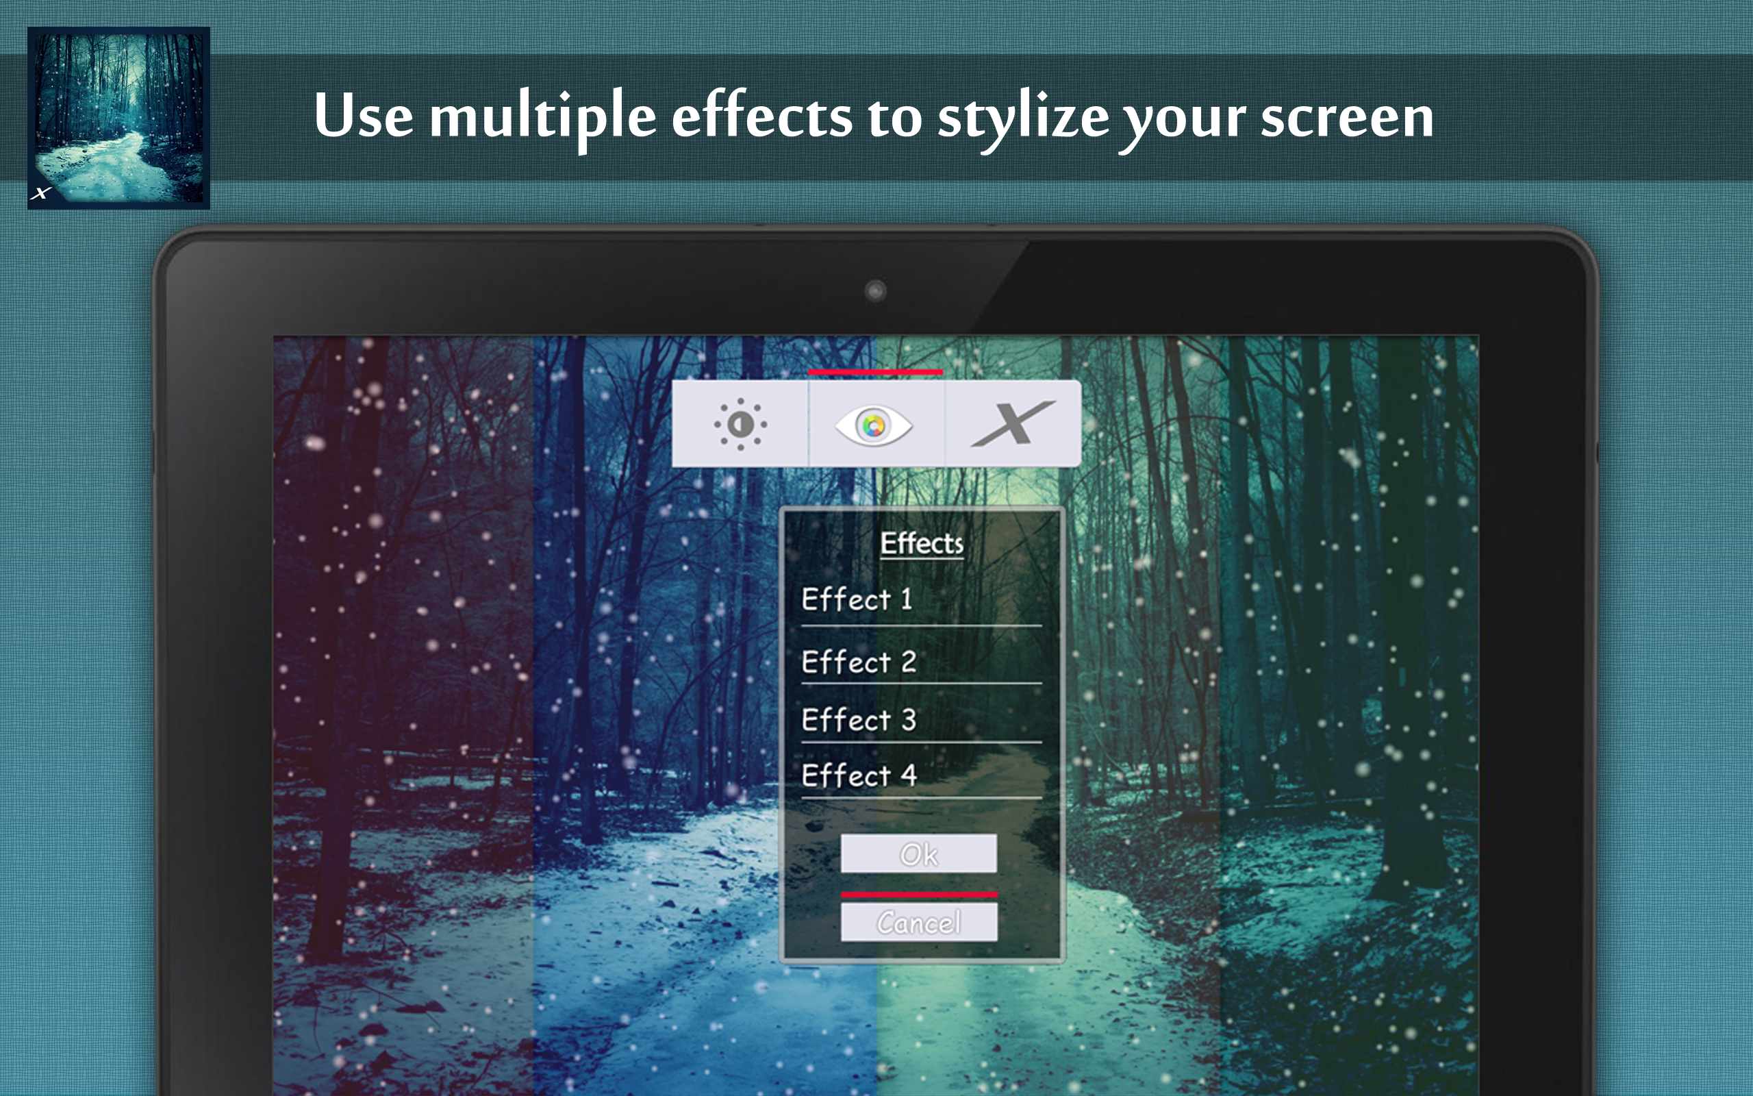This screenshot has height=1096, width=1753.
Task: Choose Effect 3 from the list
Action: [921, 720]
